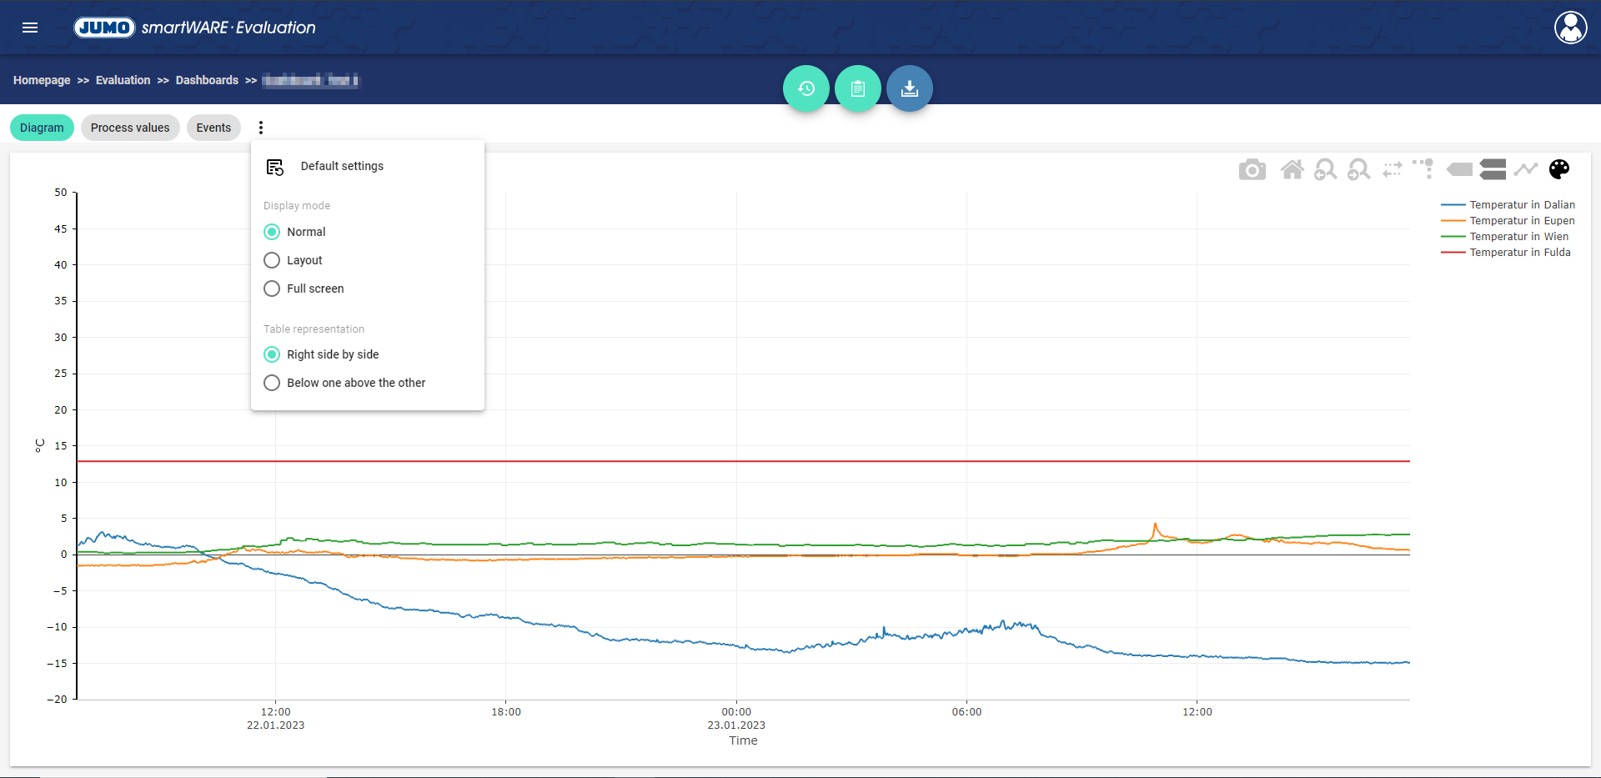
Task: Click the clipboard report round button
Action: coord(857,88)
